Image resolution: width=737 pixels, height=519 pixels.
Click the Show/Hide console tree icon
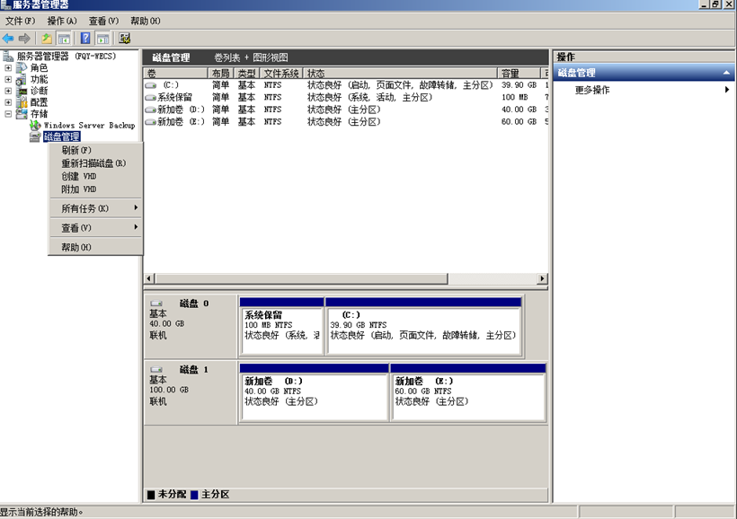(x=65, y=39)
